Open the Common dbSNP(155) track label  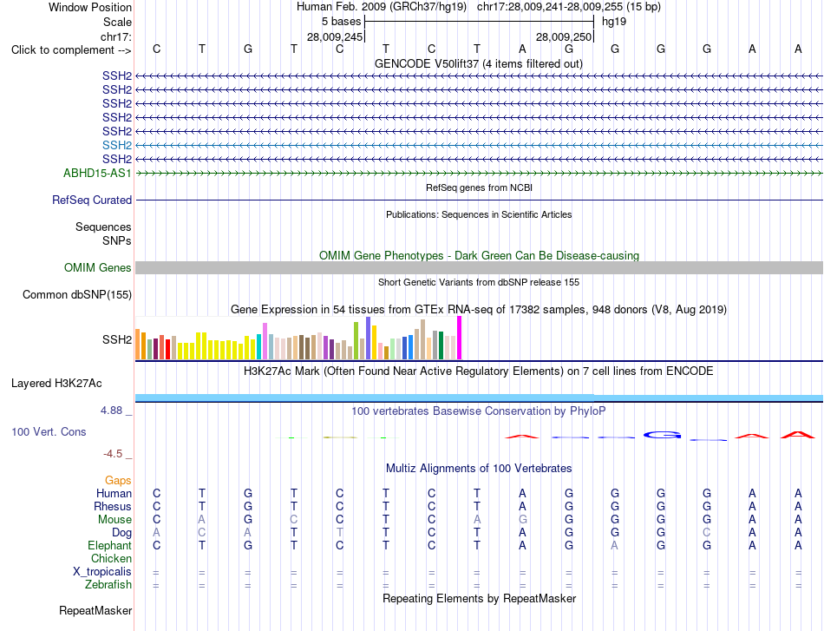click(x=76, y=294)
